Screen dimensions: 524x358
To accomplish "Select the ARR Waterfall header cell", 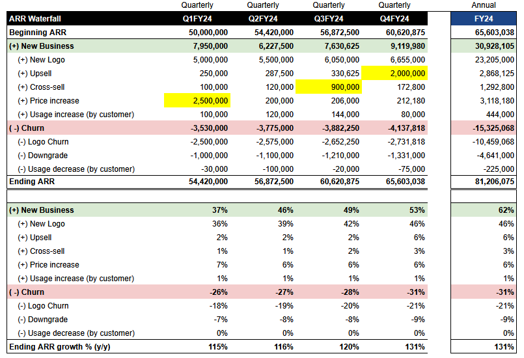I will point(35,19).
